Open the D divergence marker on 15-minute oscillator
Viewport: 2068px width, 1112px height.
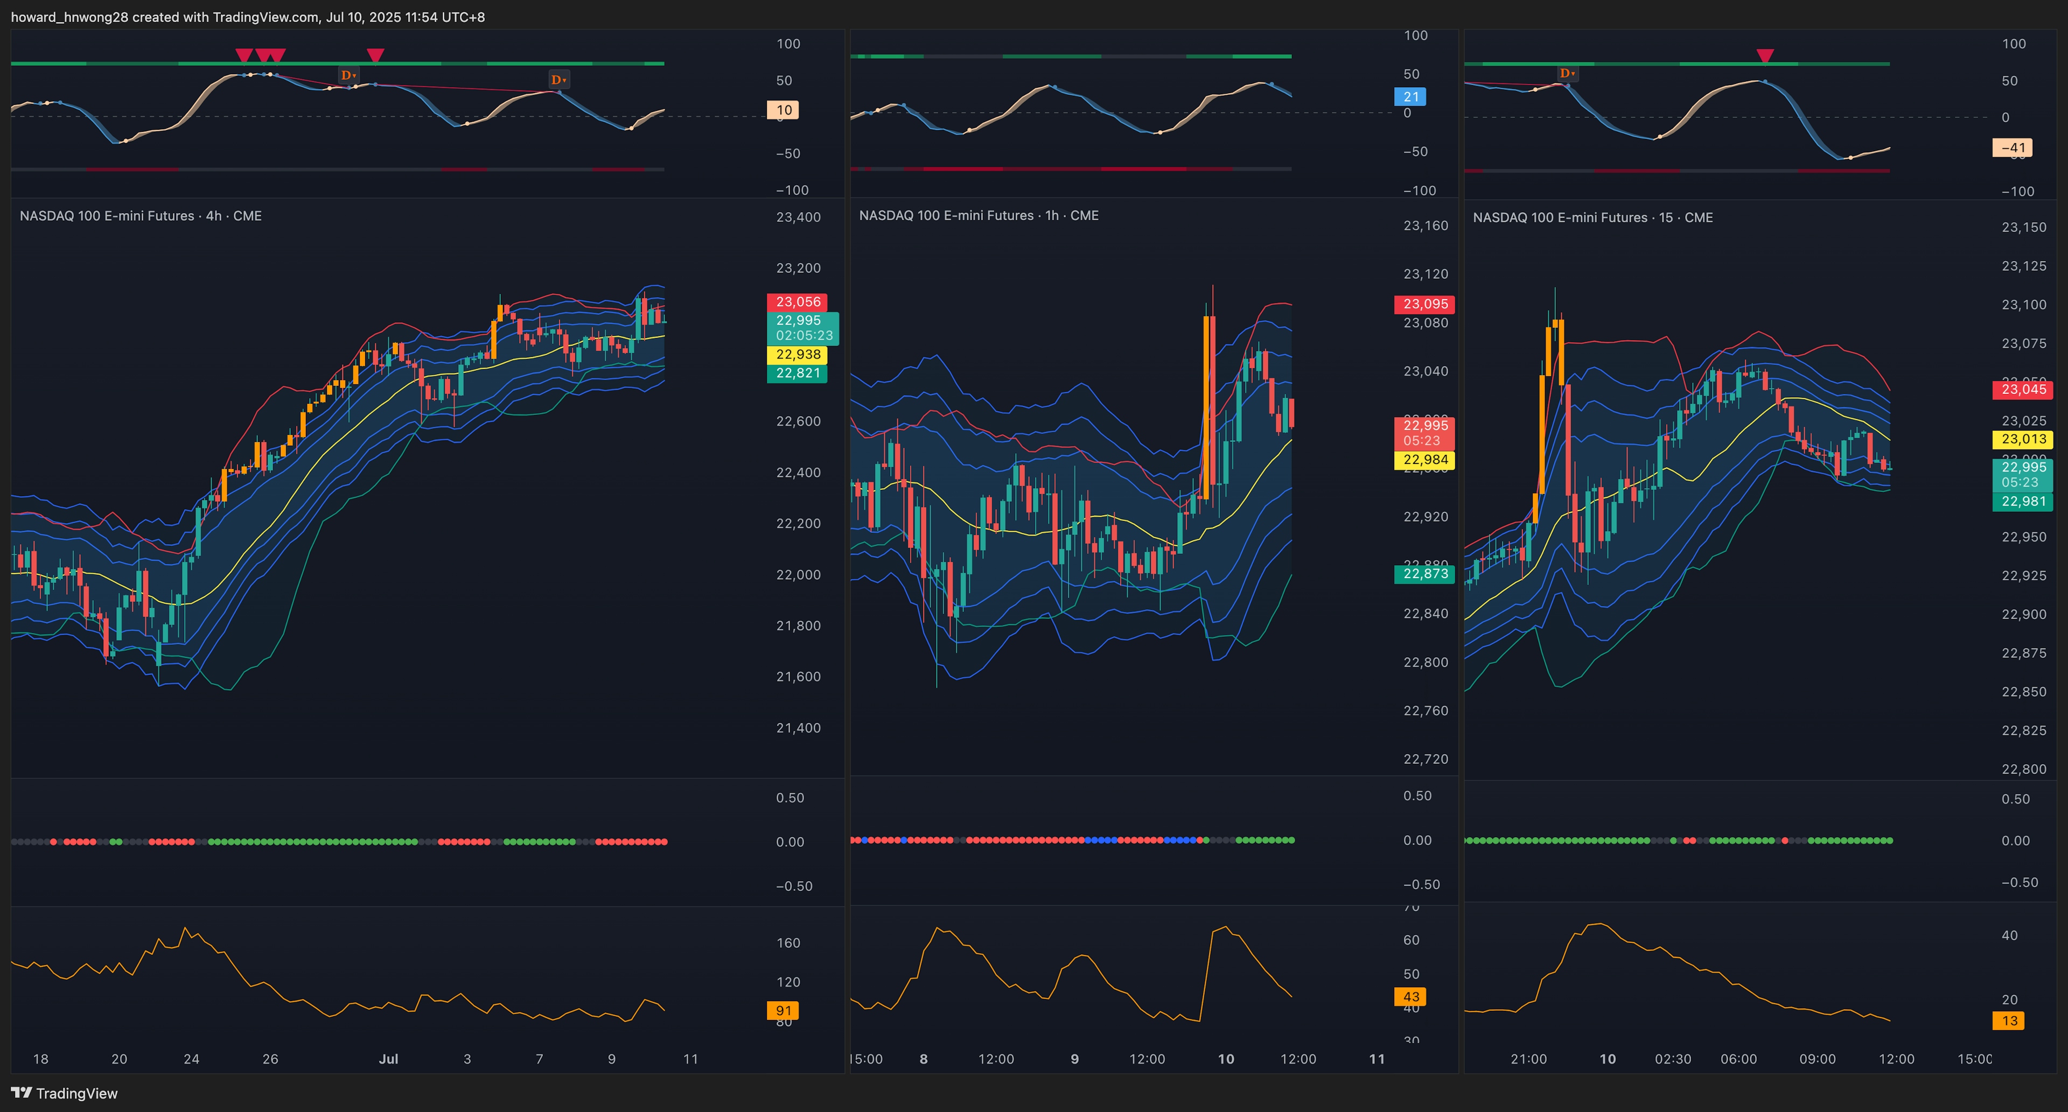point(1567,73)
